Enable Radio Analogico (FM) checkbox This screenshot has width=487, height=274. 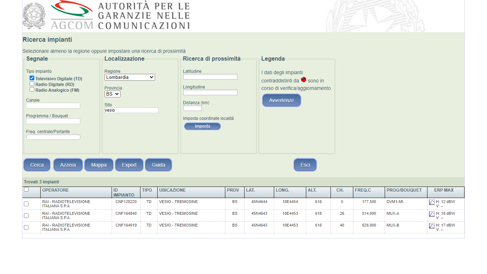tap(32, 90)
